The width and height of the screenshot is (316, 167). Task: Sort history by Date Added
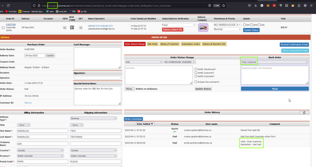tap(145, 124)
